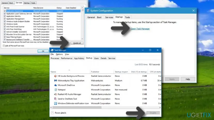The image size is (214, 120).
Task: Close the System Configuration window
Action: point(193,11)
